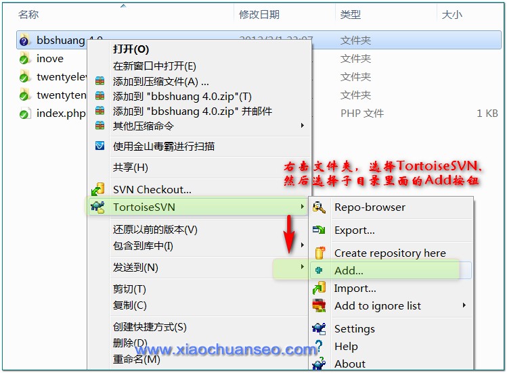Click the Add to ignore list icon
The width and height of the screenshot is (507, 373).
click(319, 305)
